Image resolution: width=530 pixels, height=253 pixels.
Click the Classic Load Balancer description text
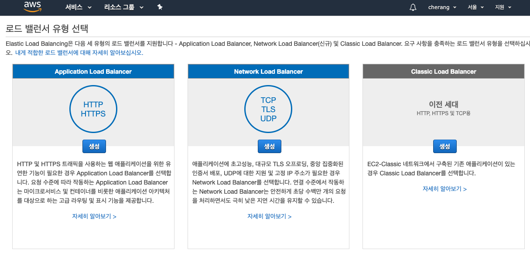tap(441, 168)
